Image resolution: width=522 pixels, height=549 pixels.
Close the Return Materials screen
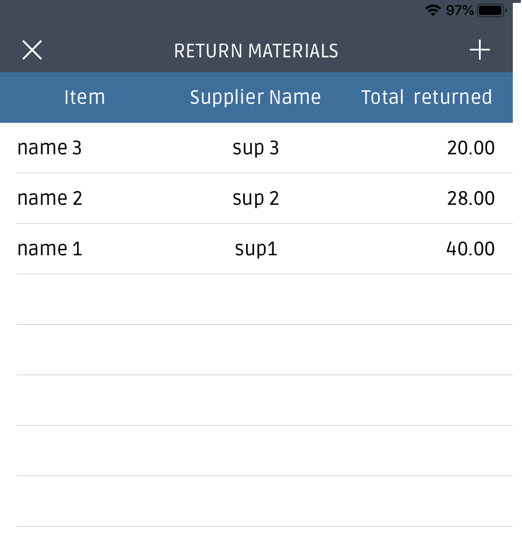(32, 50)
